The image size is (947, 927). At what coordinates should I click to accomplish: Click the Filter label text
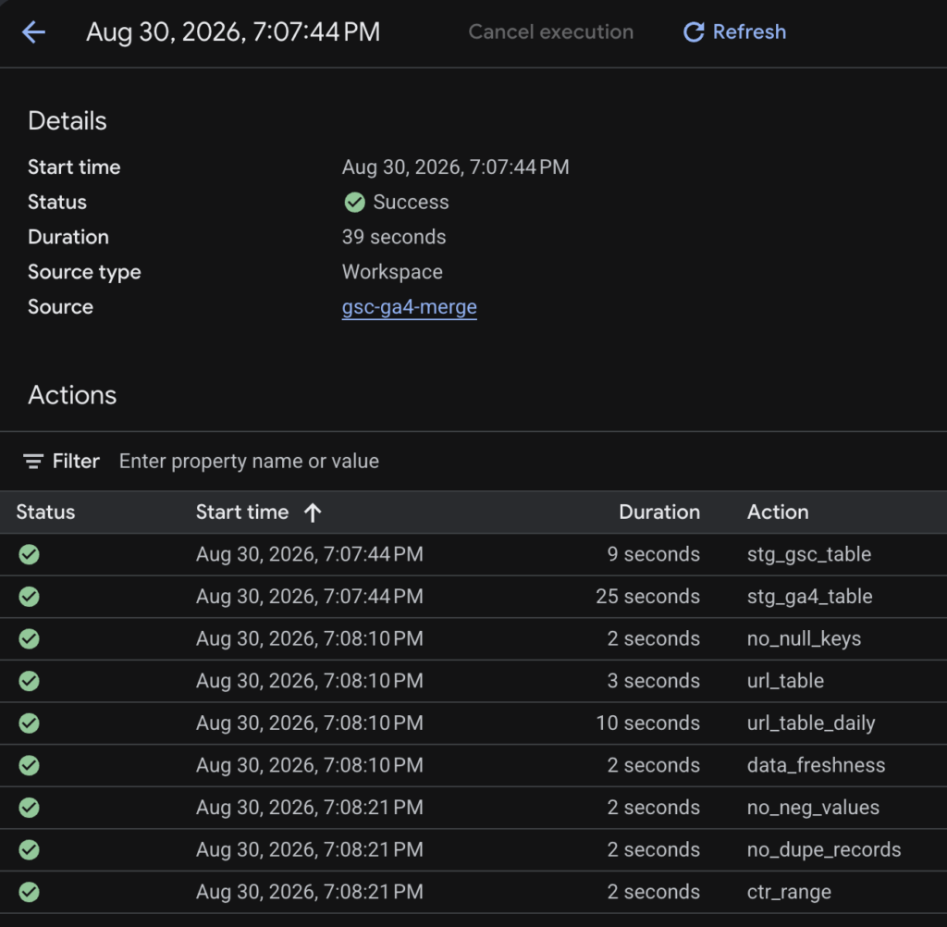tap(76, 462)
